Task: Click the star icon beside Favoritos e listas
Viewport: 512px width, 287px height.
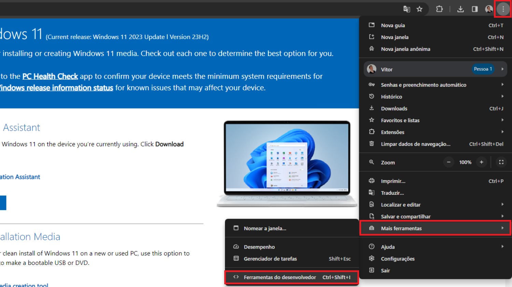Action: click(372, 120)
